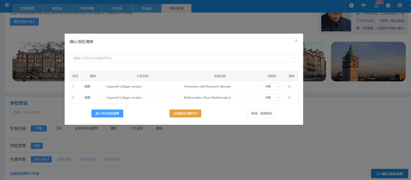The image size is (411, 180).
Task: Click the red brick building photo
Action: click(38, 61)
